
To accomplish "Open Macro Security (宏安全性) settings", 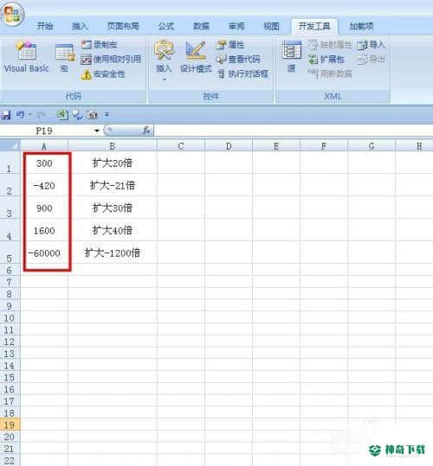I will [x=103, y=74].
